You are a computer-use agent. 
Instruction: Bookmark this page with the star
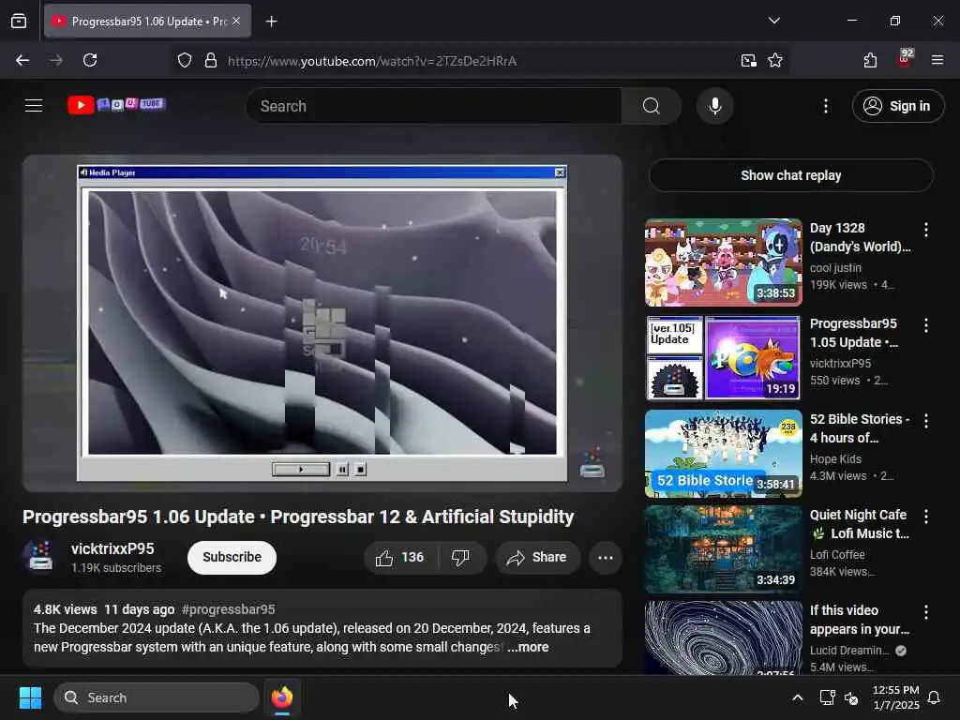click(x=775, y=60)
